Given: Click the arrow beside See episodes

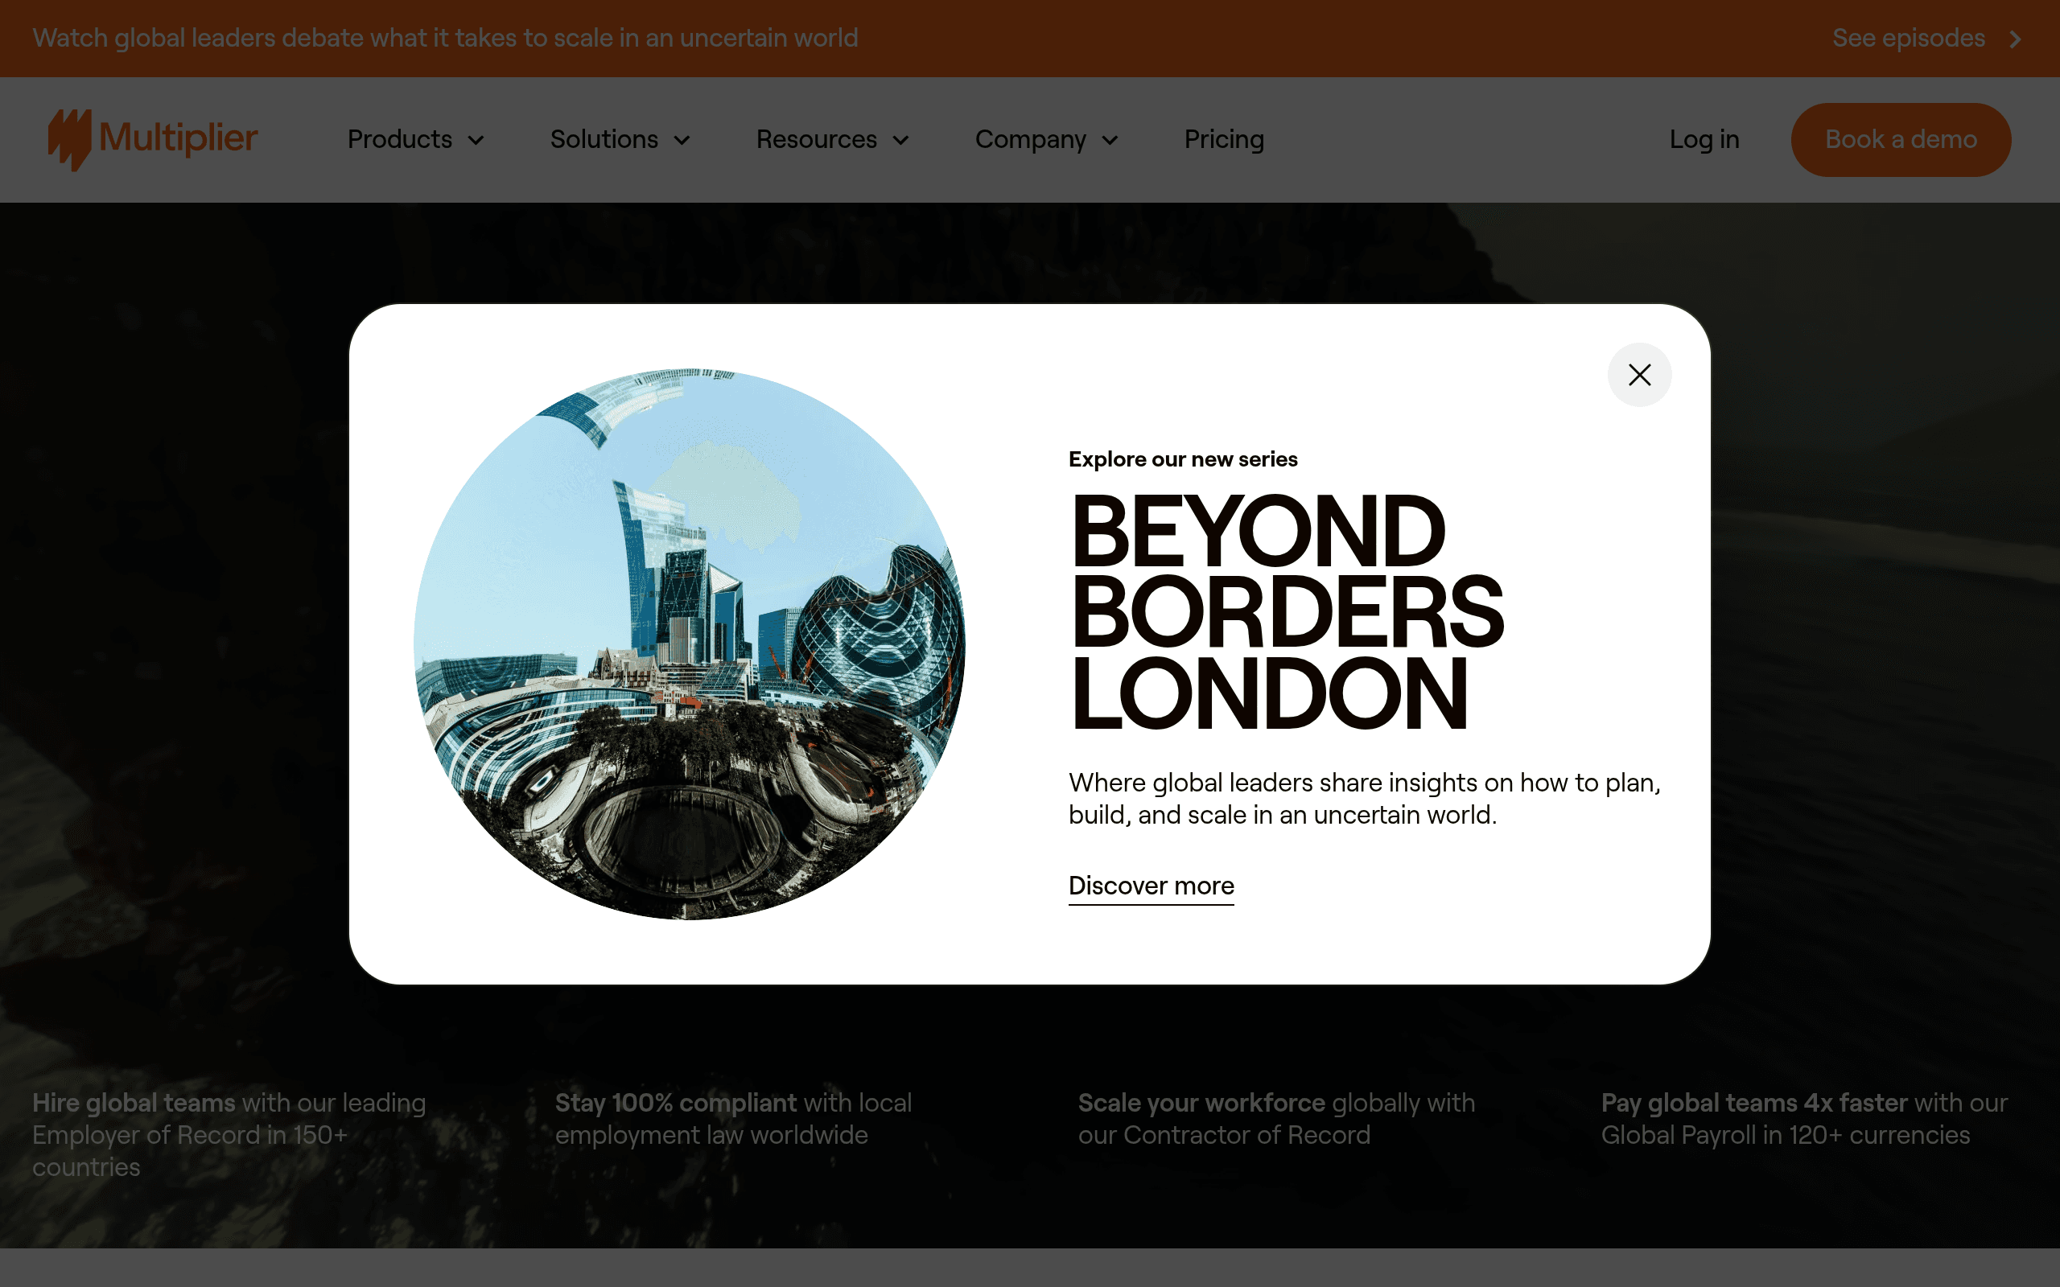Looking at the screenshot, I should tap(2014, 39).
